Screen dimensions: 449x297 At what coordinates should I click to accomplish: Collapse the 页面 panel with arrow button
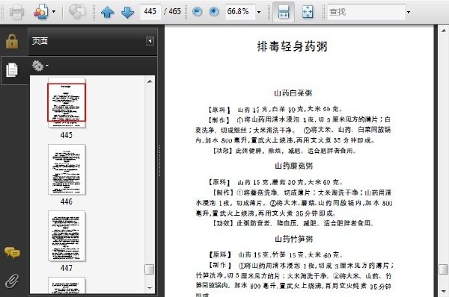click(150, 41)
